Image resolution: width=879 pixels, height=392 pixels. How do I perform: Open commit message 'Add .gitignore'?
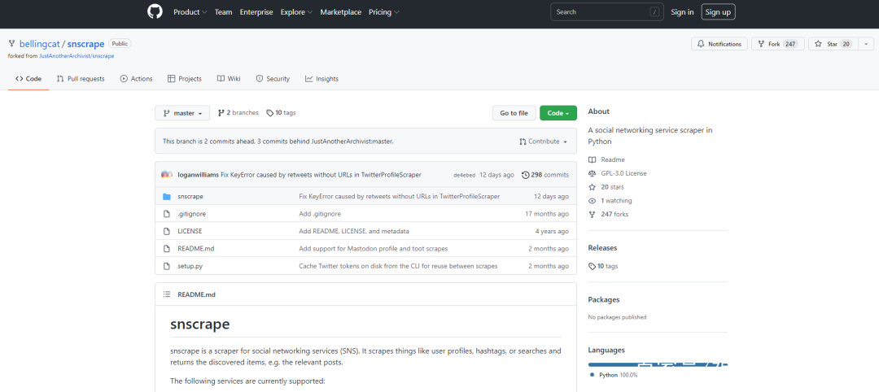tap(320, 214)
